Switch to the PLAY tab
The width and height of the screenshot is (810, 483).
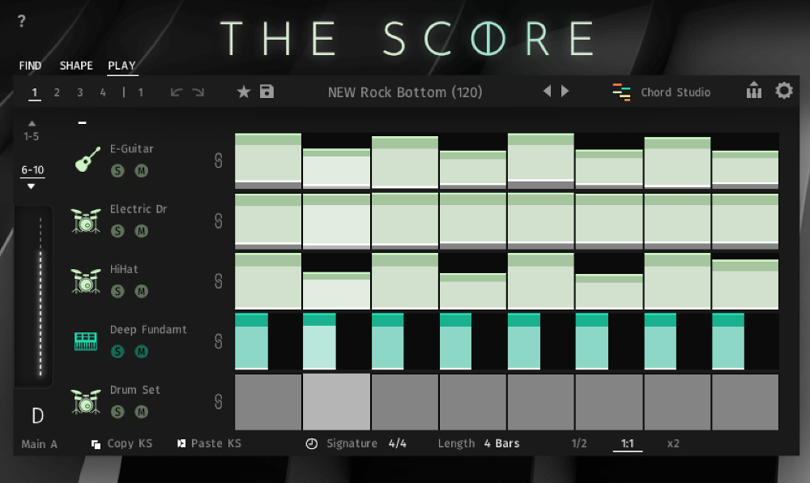122,66
